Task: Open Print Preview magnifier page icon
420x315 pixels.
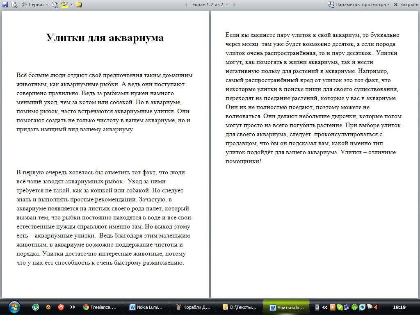Action: coord(14,4)
